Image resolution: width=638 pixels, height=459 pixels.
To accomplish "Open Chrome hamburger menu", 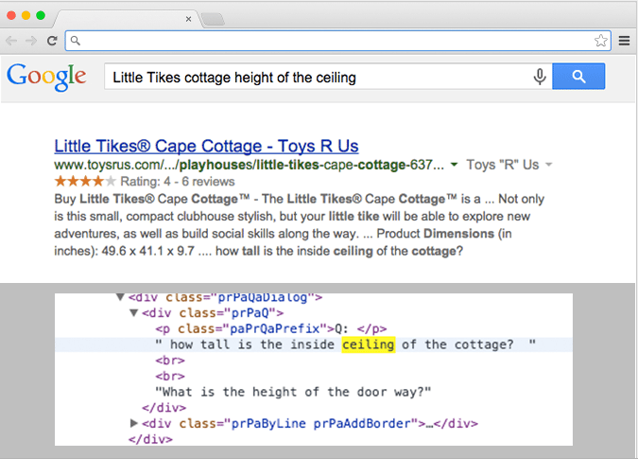I will tap(624, 41).
